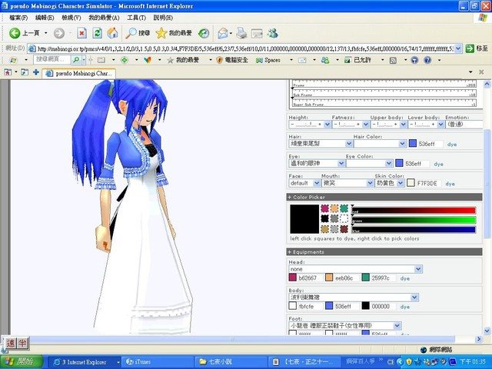492x369 pixels.
Task: Click the RSS feed icon in MSN toolbar
Action: (393, 60)
